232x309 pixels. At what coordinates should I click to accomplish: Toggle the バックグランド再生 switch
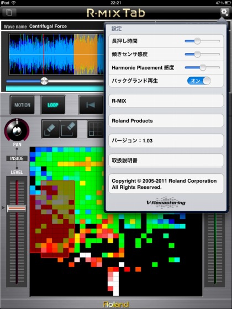[199, 81]
